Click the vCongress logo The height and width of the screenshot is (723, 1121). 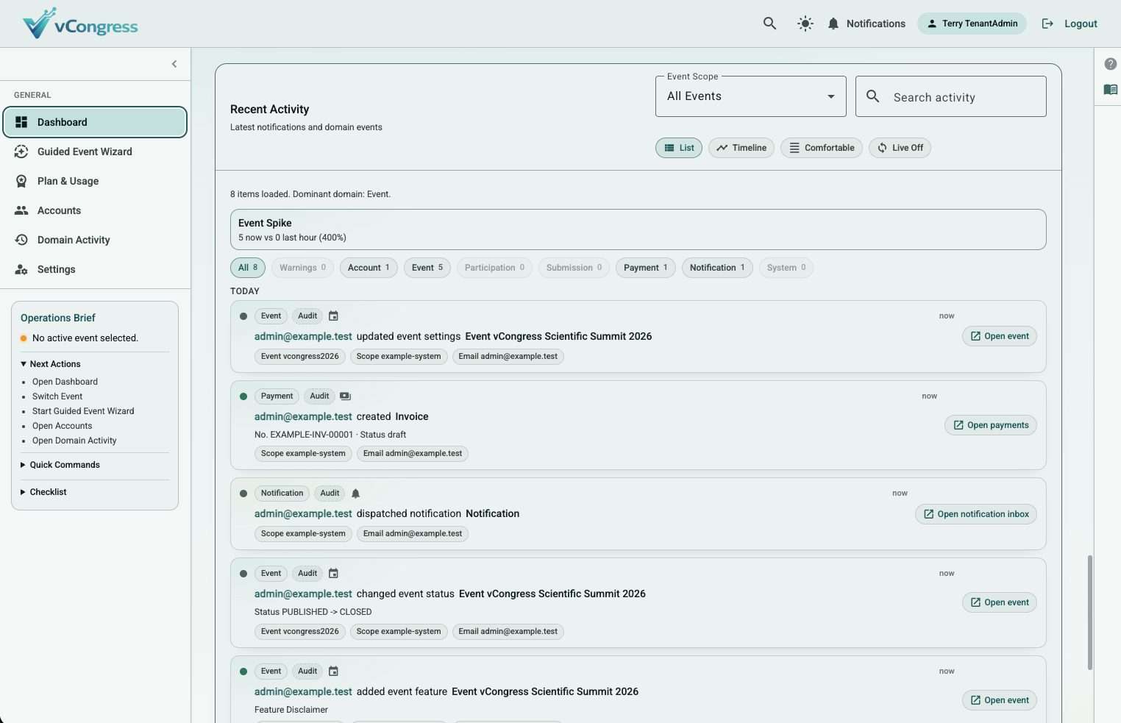tap(80, 24)
